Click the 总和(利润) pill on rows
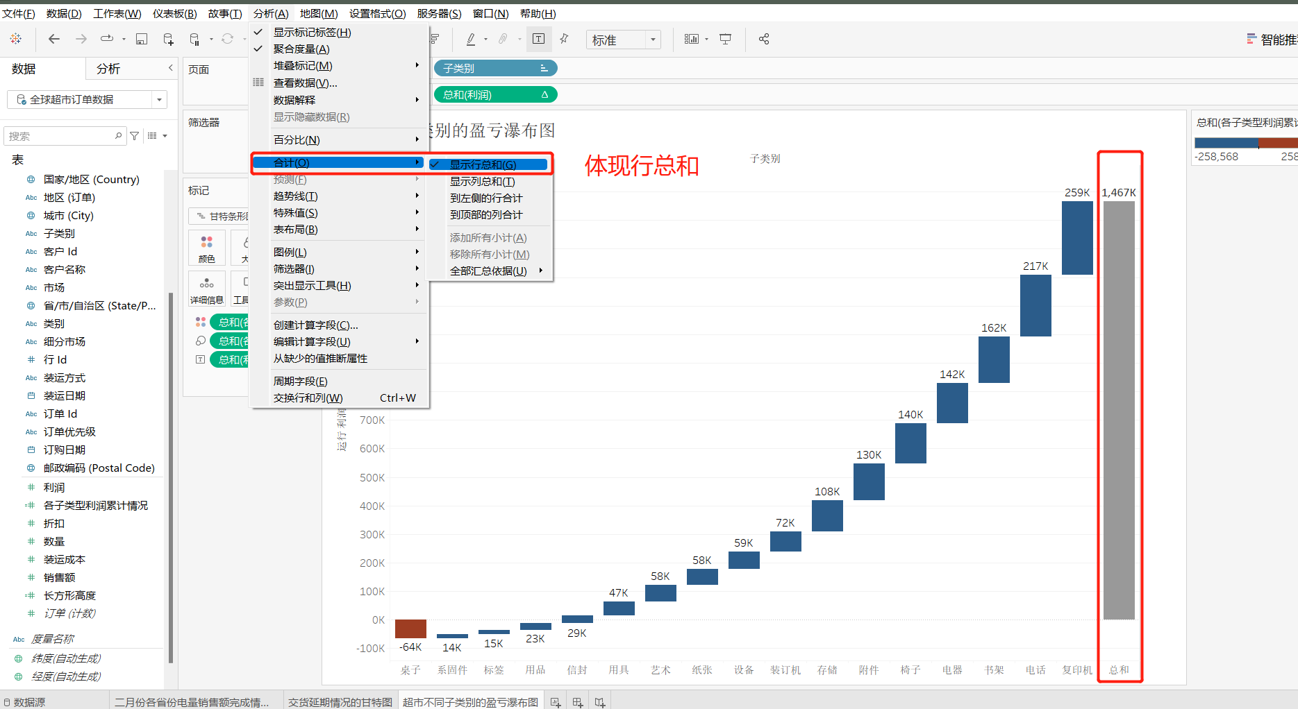This screenshot has height=709, width=1298. tap(495, 94)
